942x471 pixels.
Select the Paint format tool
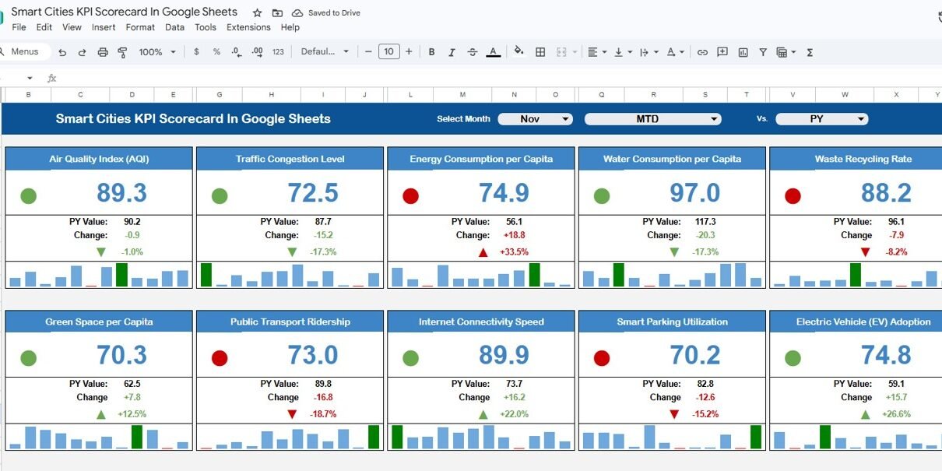[x=122, y=52]
